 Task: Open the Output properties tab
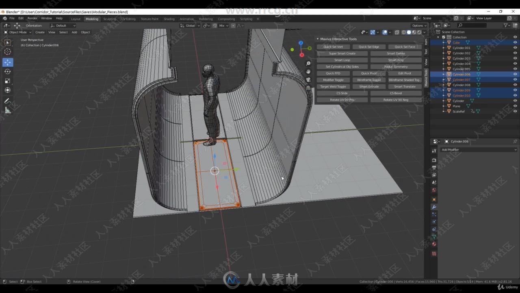[x=434, y=168]
